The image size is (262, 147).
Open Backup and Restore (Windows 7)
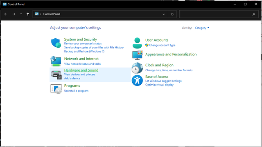[x=84, y=51]
